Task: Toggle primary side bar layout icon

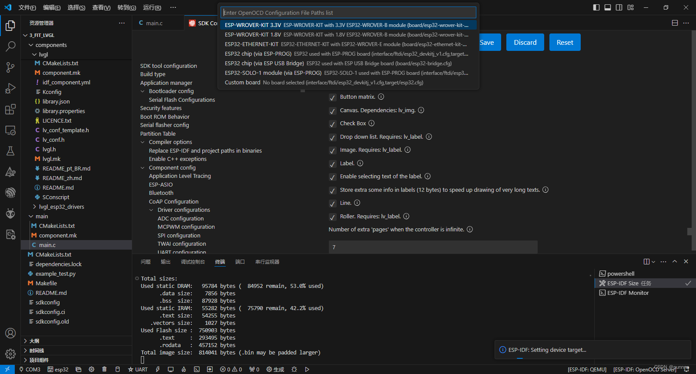Action: click(x=596, y=7)
